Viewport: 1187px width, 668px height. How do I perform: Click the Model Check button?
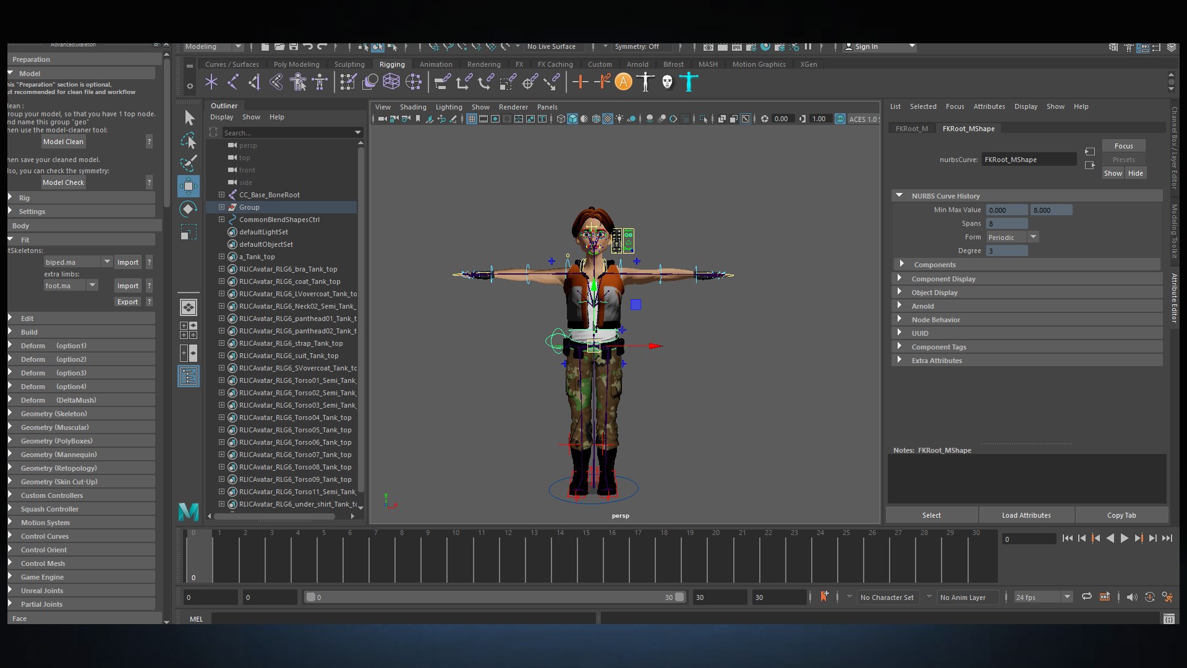tap(63, 182)
